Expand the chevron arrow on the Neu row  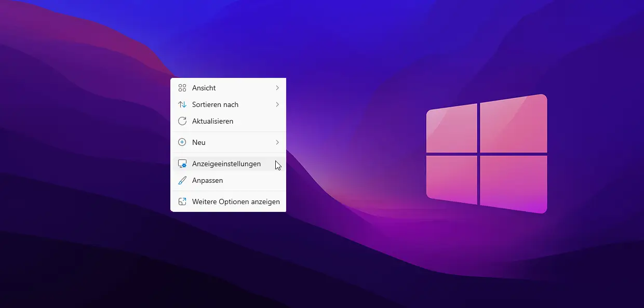(x=277, y=142)
